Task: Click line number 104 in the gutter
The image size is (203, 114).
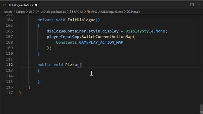Action: tap(9, 20)
